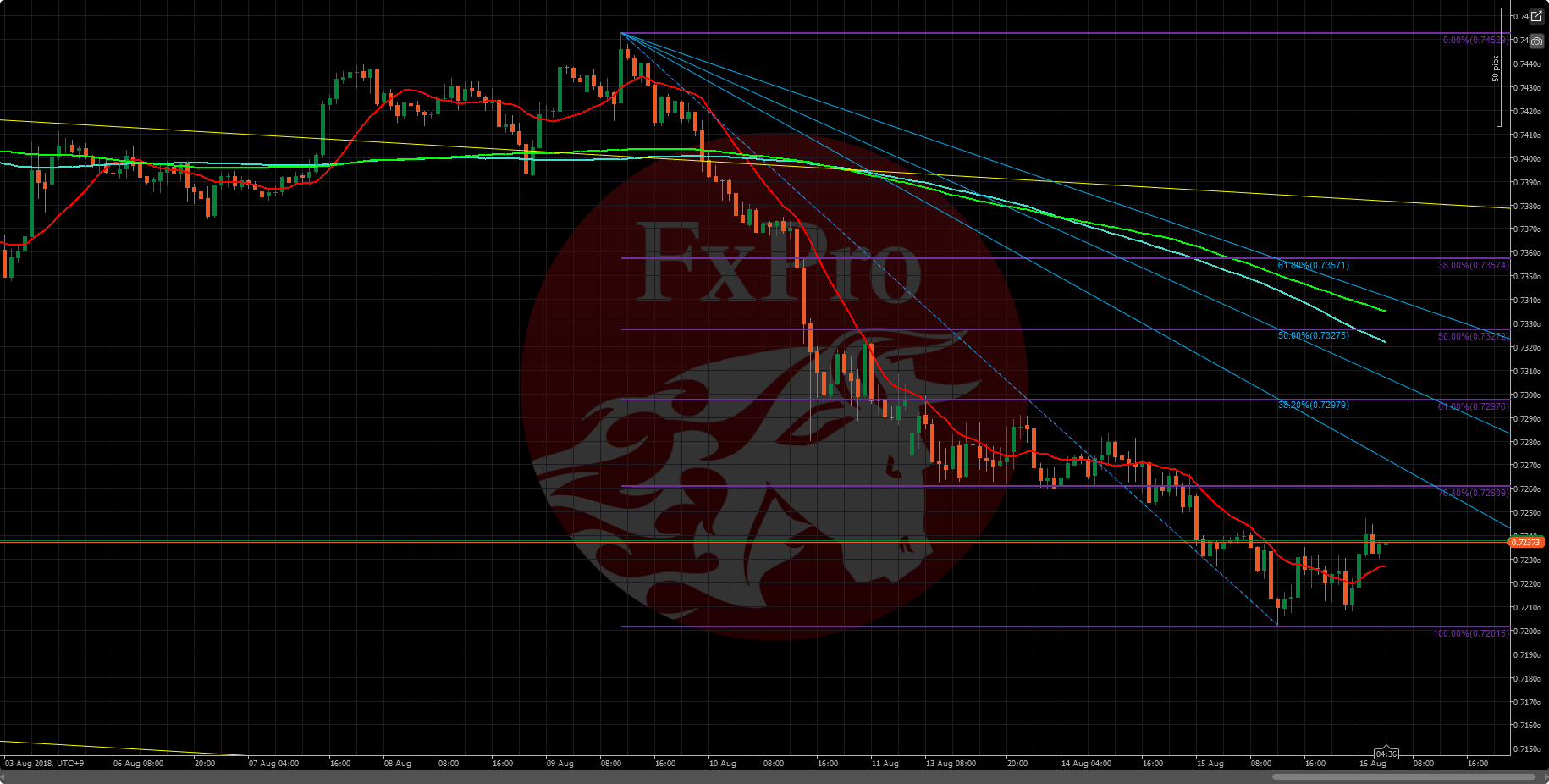The width and height of the screenshot is (1549, 784).
Task: Select the purple 61.80%(0.72976) retracement label
Action: coord(1473,406)
